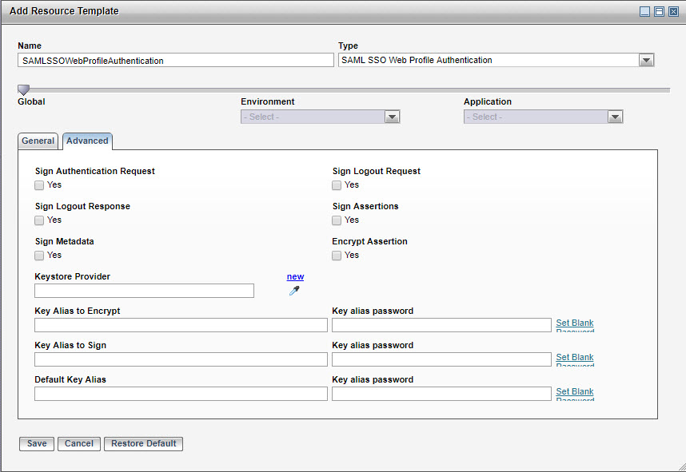Open the Type dropdown list

click(x=646, y=61)
